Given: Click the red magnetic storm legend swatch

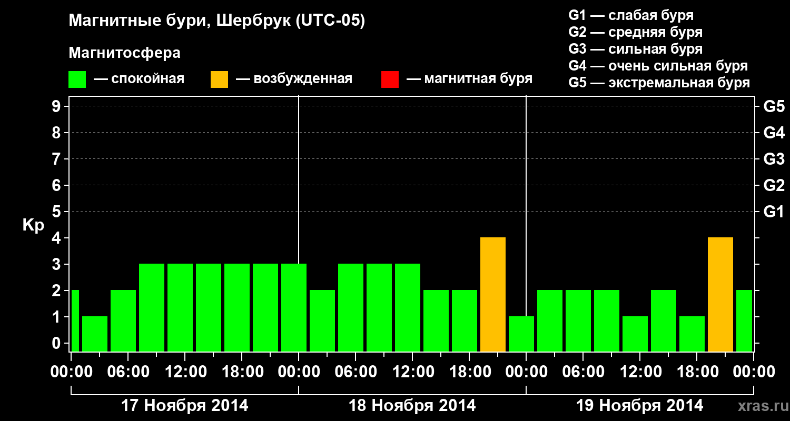Looking at the screenshot, I should (390, 79).
